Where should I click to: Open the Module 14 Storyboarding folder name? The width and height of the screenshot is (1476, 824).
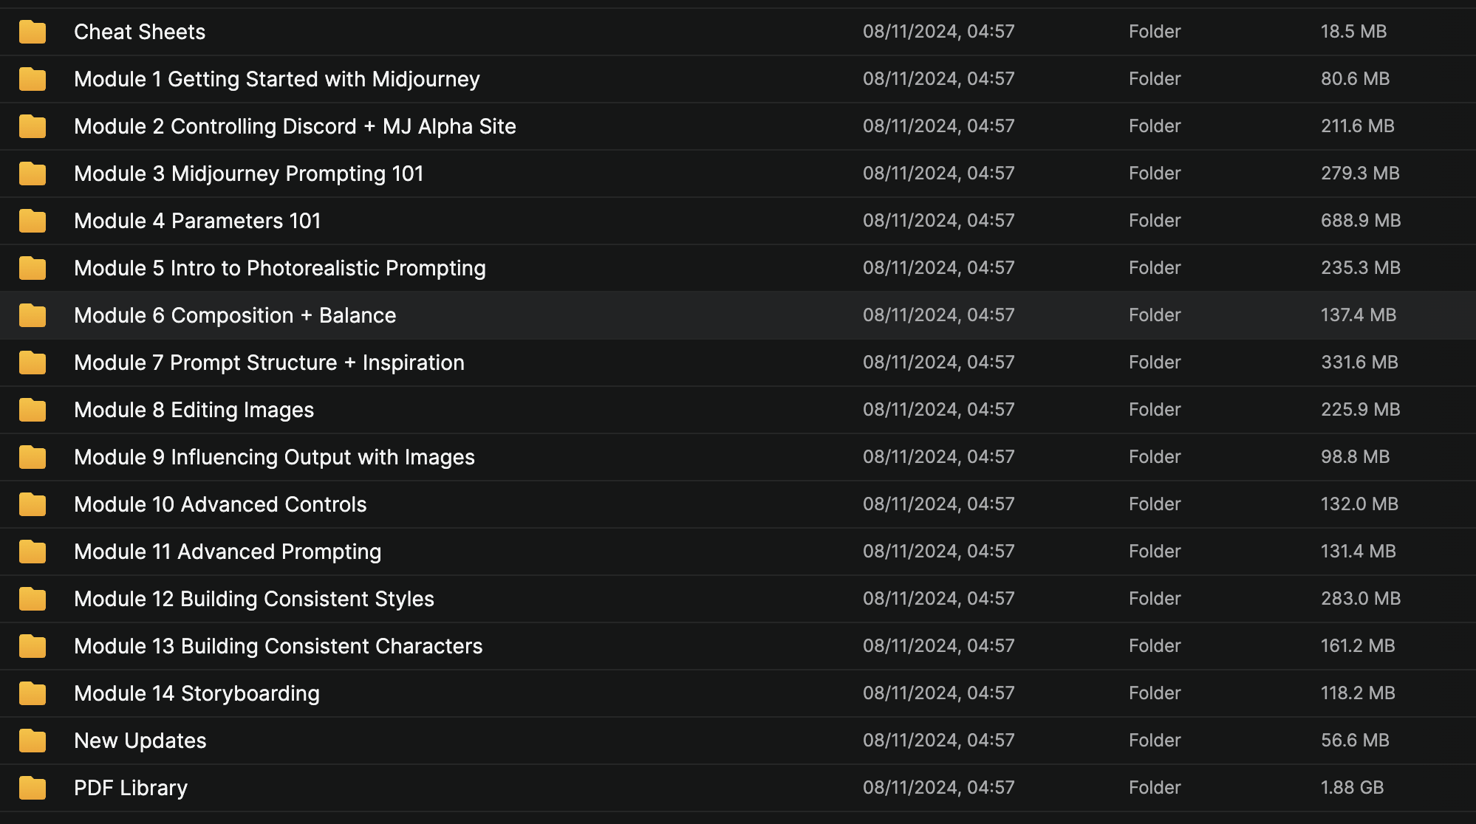197,693
